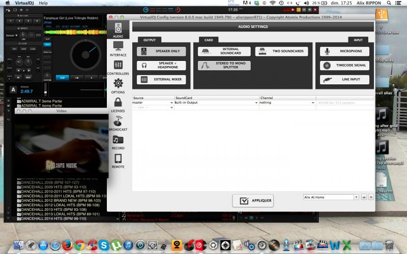Open Spotlight search in menu bar
The width and height of the screenshot is (407, 254).
pos(389,3)
